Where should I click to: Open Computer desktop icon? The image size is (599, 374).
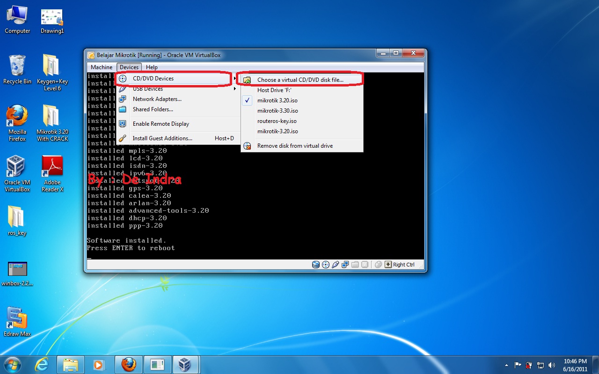[17, 20]
